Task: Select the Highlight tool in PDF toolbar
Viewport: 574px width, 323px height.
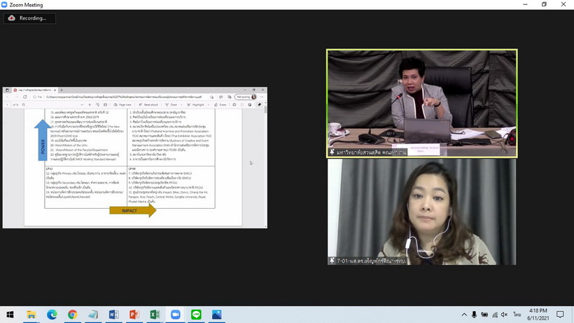Action: 195,104
